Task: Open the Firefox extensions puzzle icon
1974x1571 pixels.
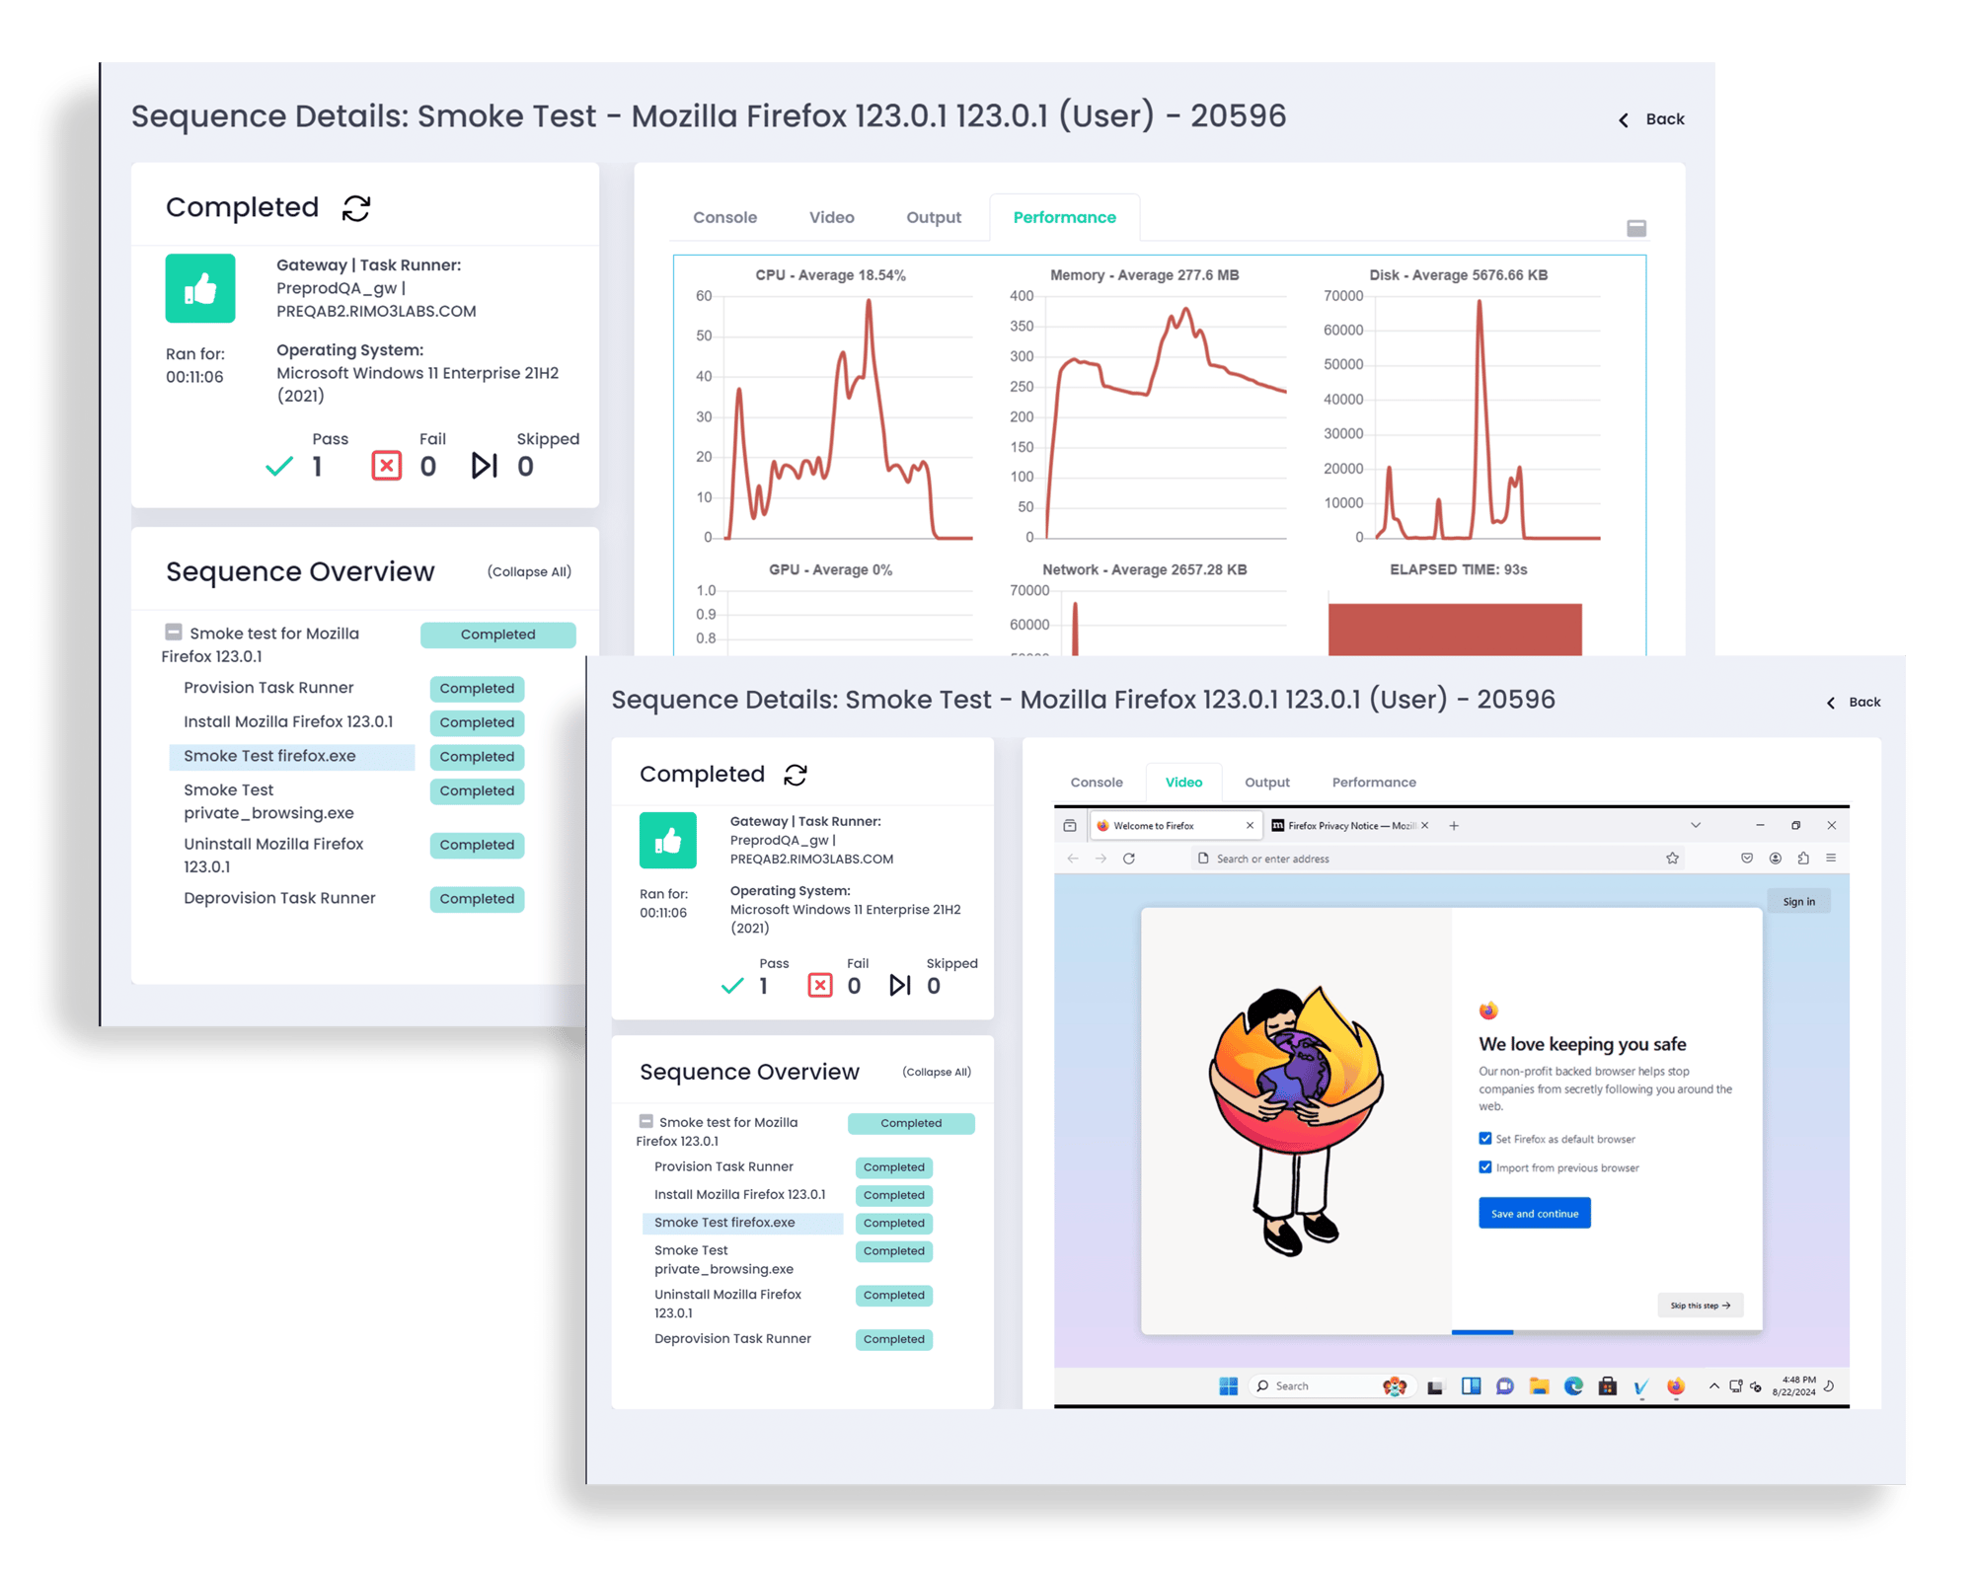Action: [1803, 859]
